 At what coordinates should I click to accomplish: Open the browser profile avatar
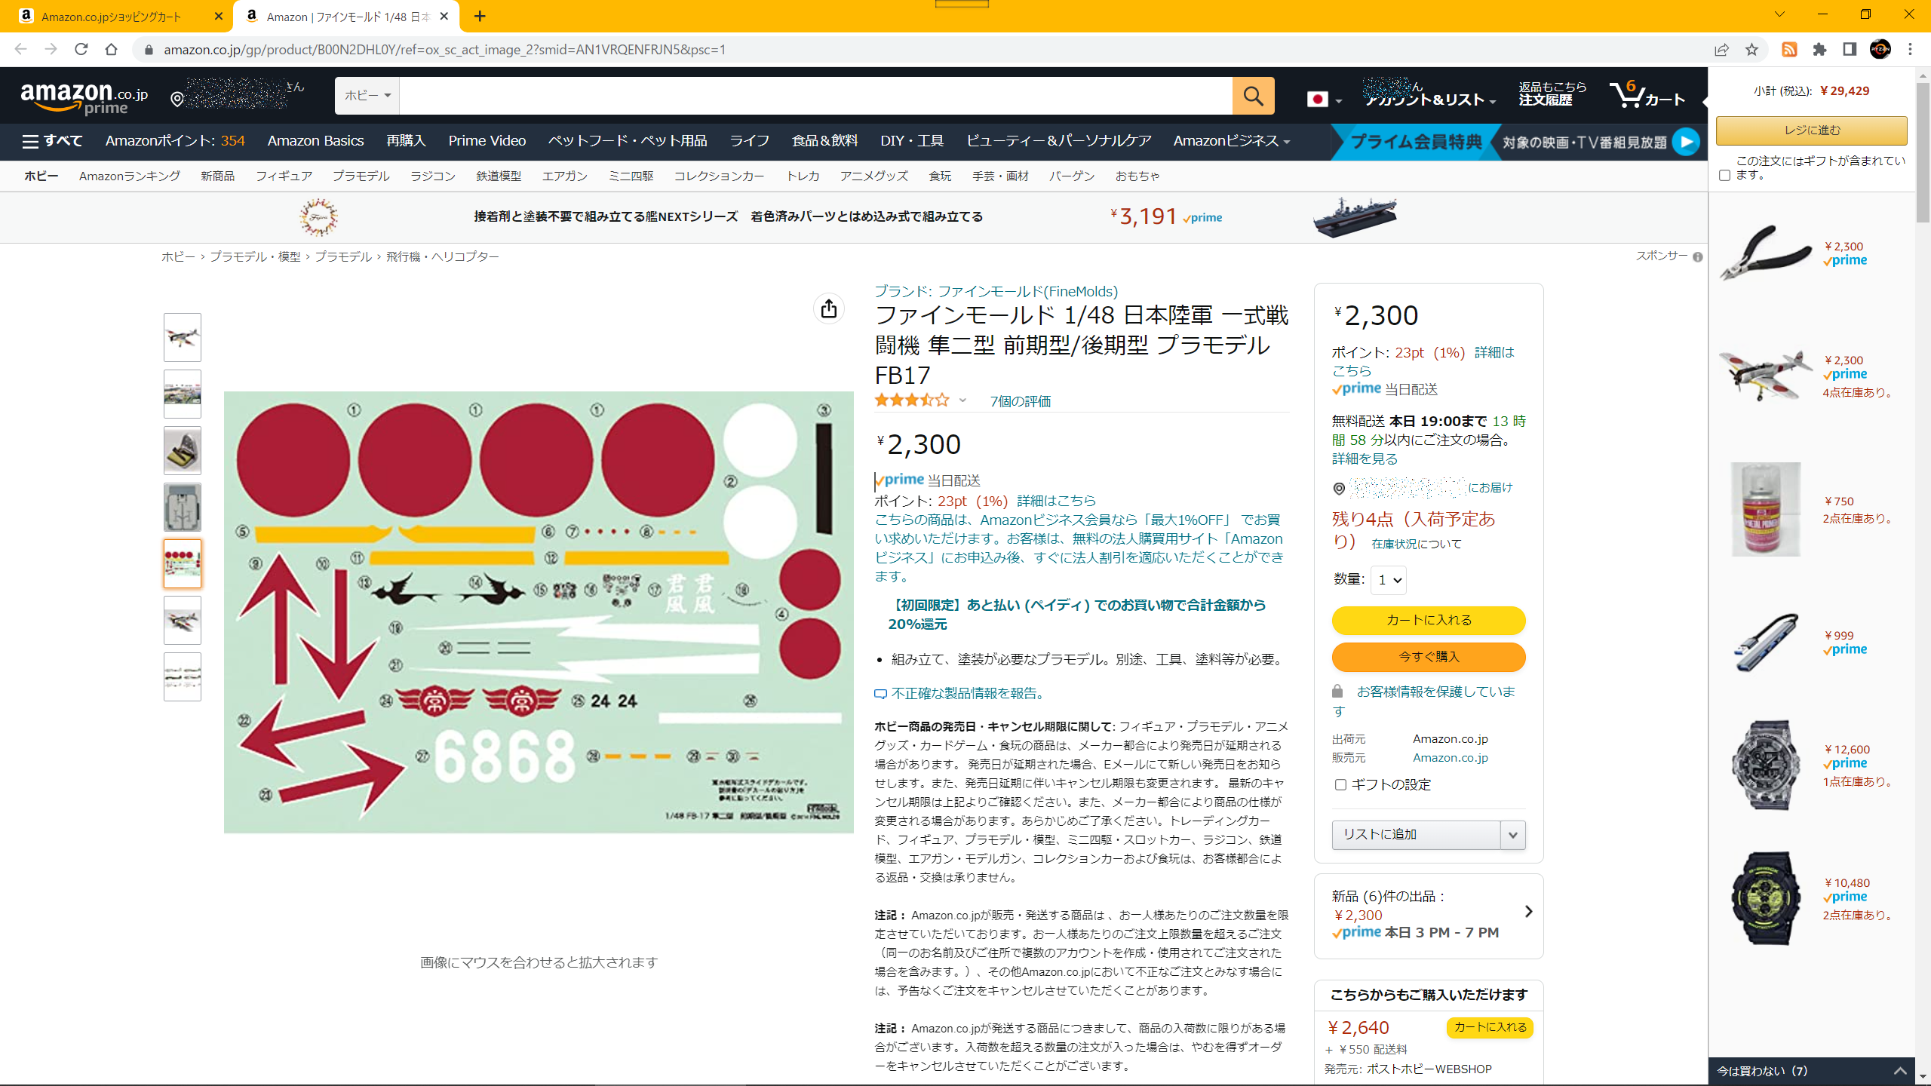click(1880, 49)
